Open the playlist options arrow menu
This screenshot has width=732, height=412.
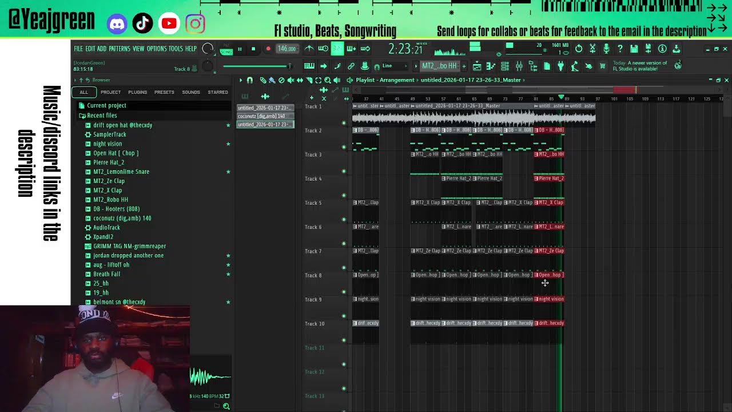(x=241, y=80)
